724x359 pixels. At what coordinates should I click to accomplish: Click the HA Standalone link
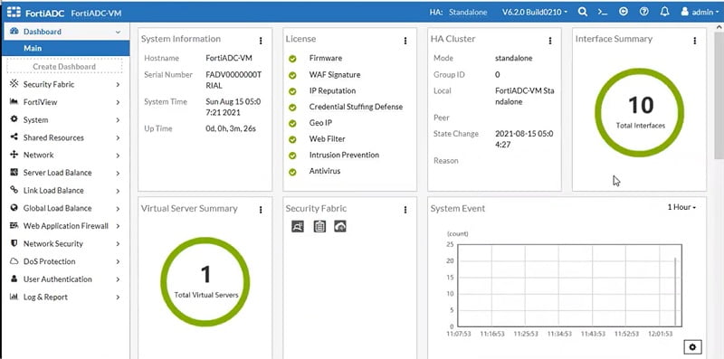click(468, 13)
